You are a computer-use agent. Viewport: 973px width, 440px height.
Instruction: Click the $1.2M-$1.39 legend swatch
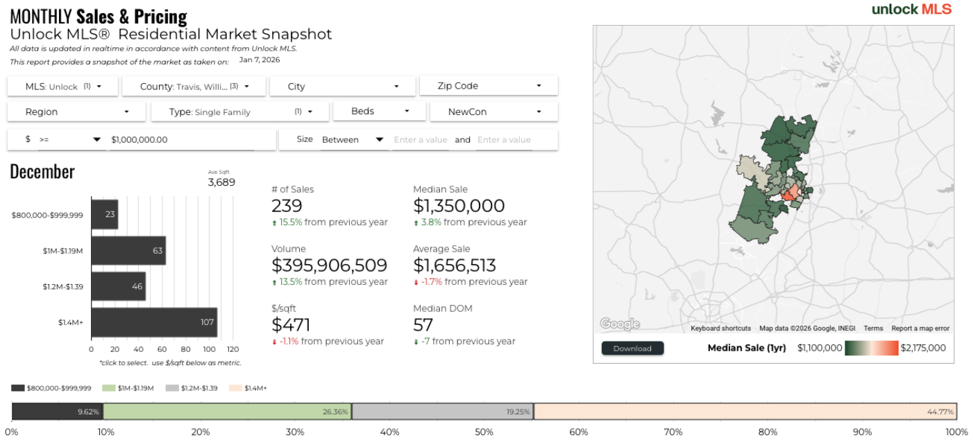click(172, 388)
